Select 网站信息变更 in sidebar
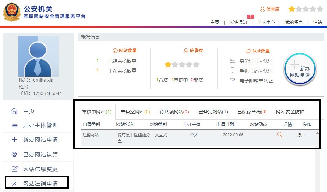327x192 pixels. (38, 169)
